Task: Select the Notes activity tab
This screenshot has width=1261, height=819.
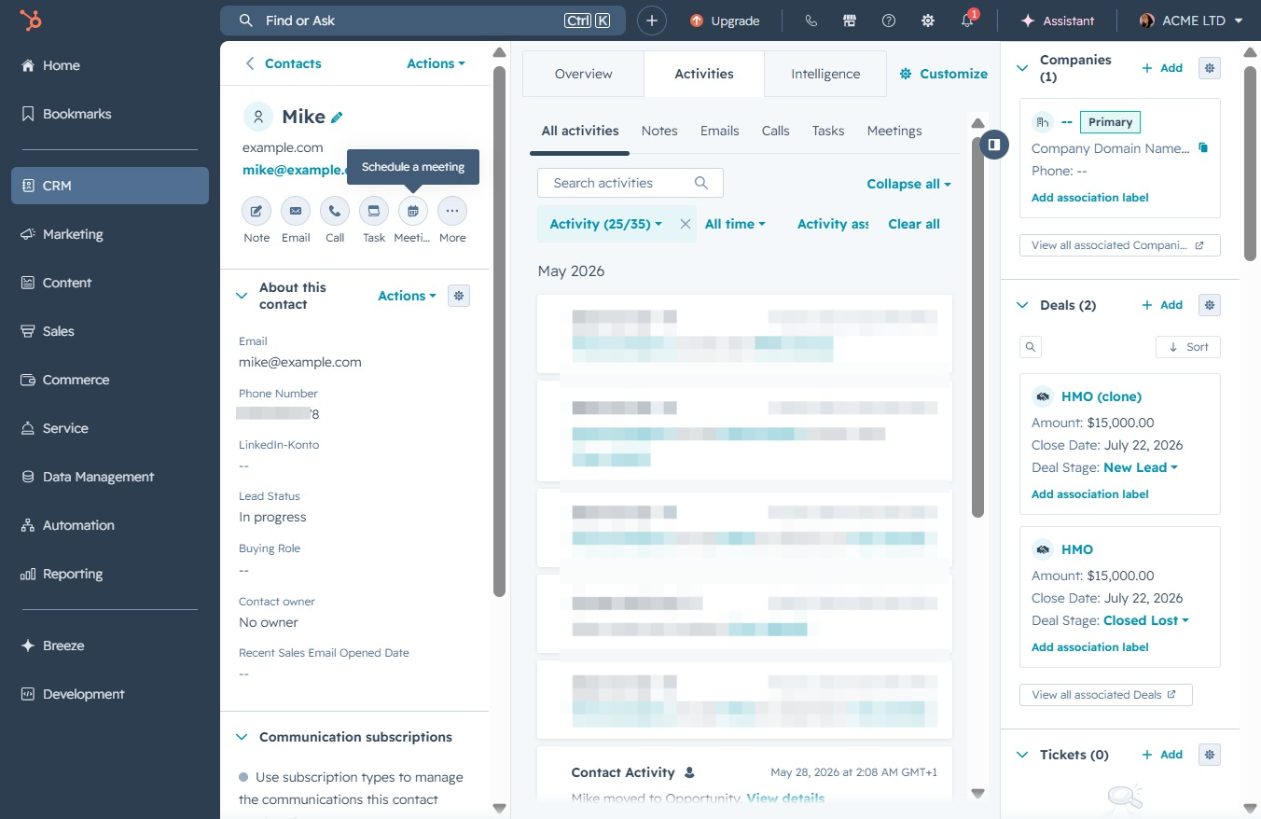Action: [659, 131]
